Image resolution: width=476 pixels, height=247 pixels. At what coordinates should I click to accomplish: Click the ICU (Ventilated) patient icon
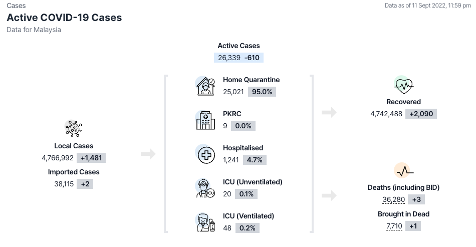tap(205, 222)
